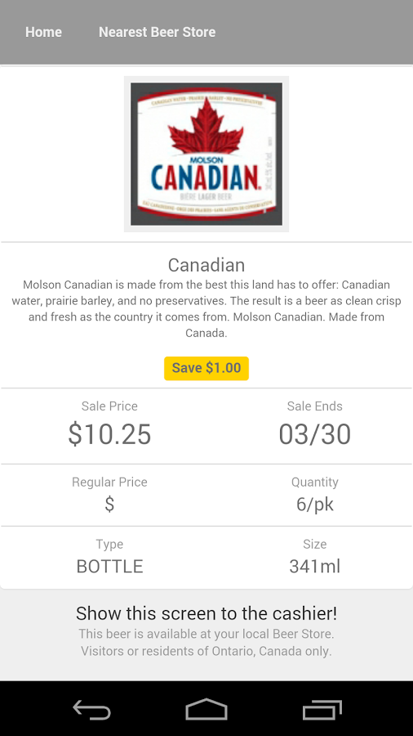The width and height of the screenshot is (413, 736).
Task: Tap the $10.25 sale price
Action: [109, 433]
